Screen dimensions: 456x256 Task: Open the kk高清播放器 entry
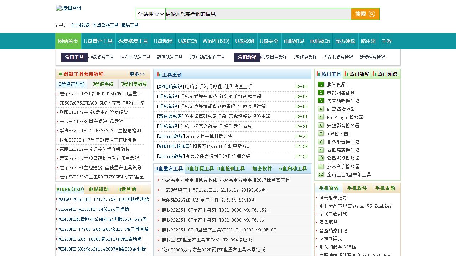[341, 109]
